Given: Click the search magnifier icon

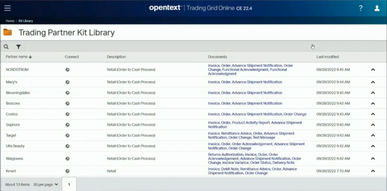Looking at the screenshot, I should (x=6, y=47).
